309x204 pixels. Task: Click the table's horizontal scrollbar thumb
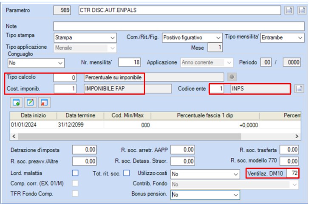pyautogui.click(x=130, y=136)
